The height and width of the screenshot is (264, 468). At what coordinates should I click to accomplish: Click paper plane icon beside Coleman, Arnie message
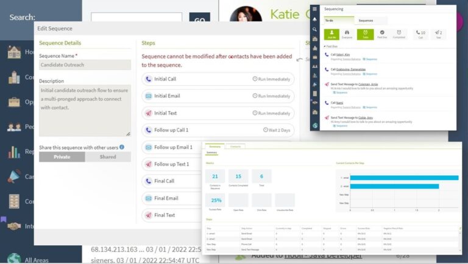coord(327,85)
